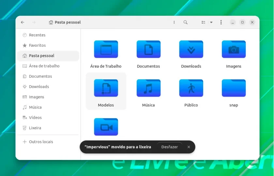
Task: Dismiss the moved-to-trash notification
Action: (x=189, y=147)
